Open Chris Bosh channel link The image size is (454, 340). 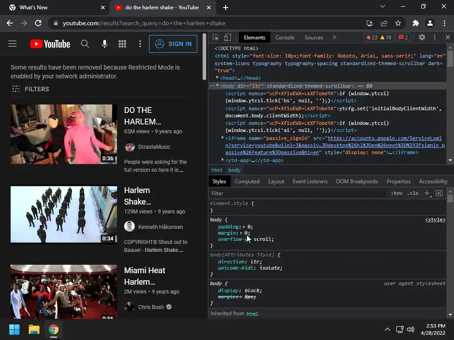151,307
